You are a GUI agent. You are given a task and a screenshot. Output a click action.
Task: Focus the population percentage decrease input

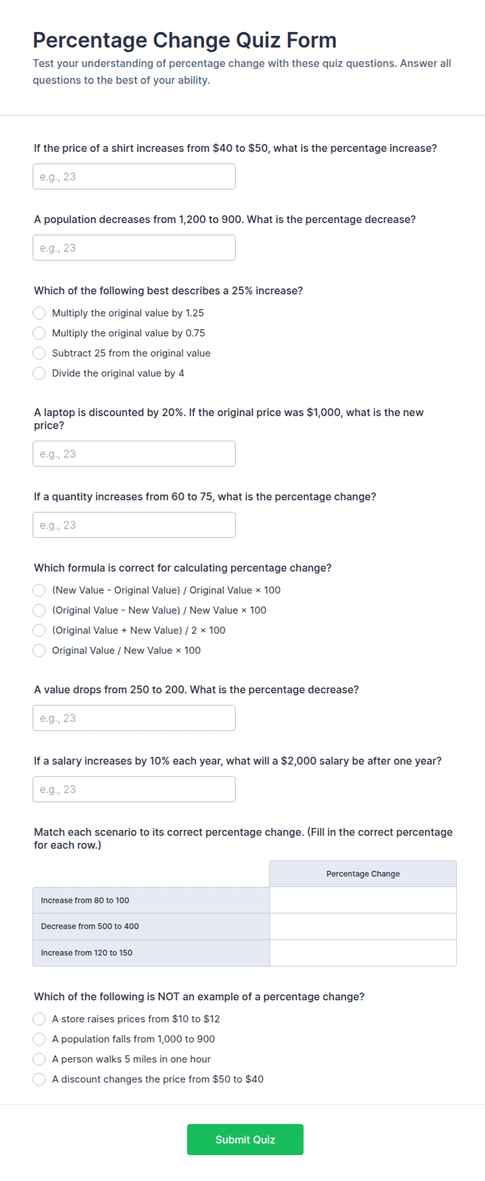pyautogui.click(x=134, y=248)
